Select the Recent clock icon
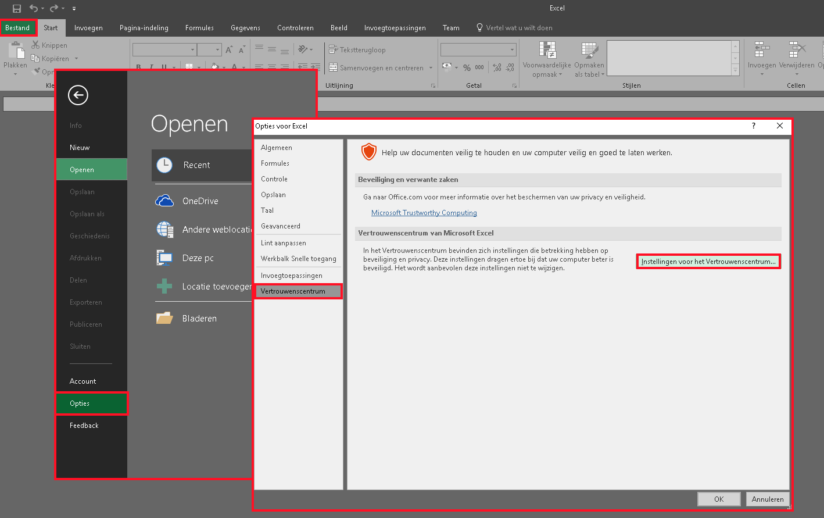This screenshot has width=824, height=518. point(165,165)
